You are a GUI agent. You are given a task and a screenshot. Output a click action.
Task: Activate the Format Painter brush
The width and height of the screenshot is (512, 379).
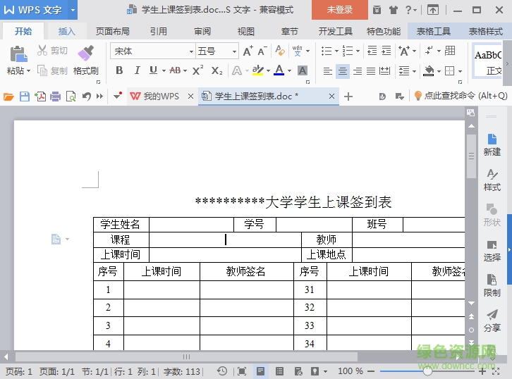point(86,53)
